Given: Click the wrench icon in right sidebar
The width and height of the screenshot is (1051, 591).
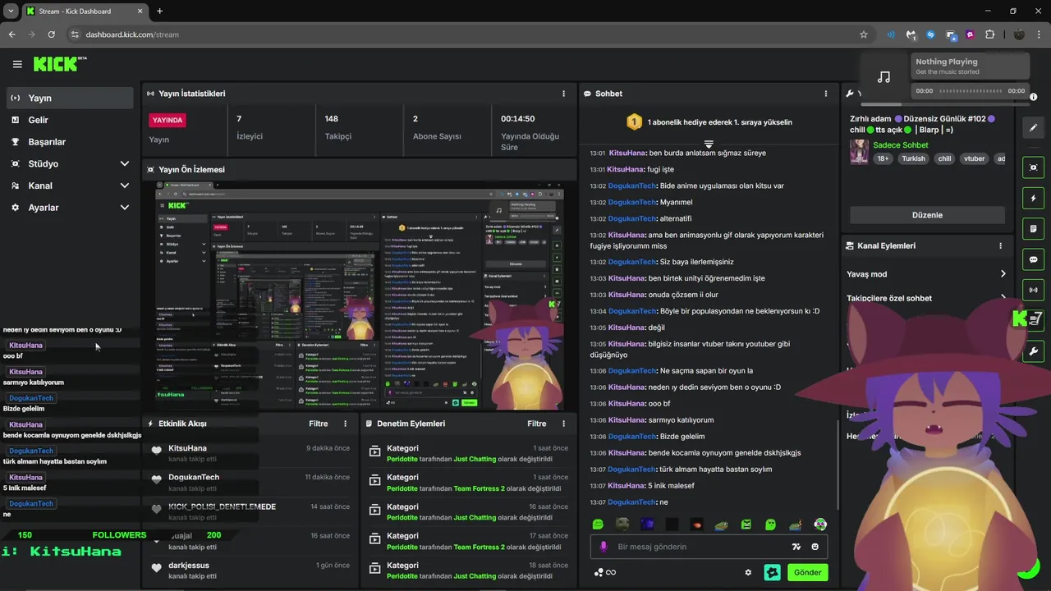Looking at the screenshot, I should coord(1033,351).
